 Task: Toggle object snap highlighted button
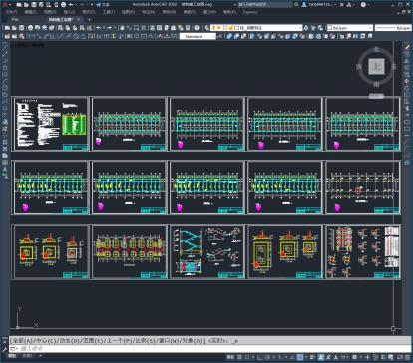(x=300, y=357)
